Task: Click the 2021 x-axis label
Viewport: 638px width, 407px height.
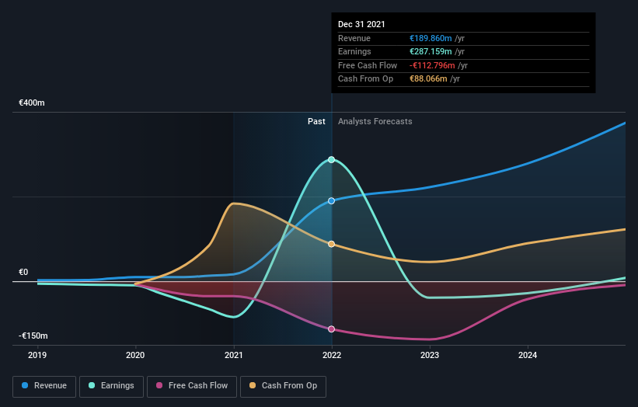Action: (x=234, y=355)
